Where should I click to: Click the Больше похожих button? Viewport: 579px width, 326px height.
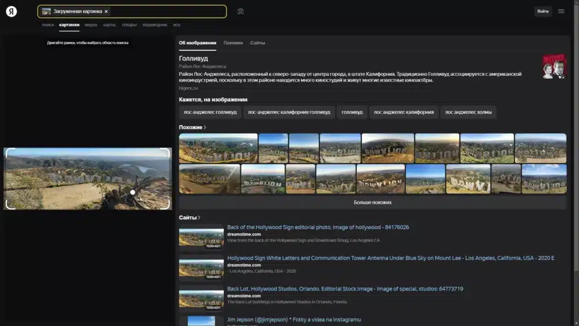point(373,203)
